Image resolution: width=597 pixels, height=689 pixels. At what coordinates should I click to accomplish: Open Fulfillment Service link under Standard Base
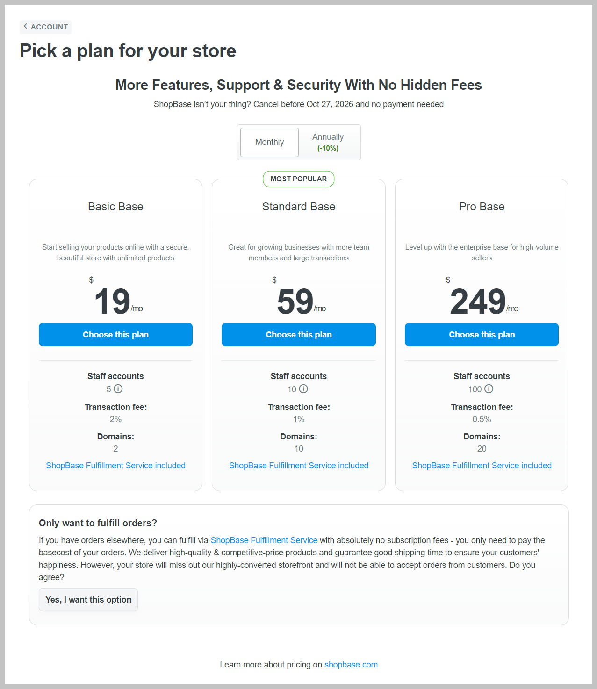click(299, 466)
